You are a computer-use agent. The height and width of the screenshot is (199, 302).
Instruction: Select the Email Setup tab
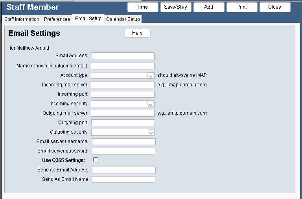coord(88,19)
